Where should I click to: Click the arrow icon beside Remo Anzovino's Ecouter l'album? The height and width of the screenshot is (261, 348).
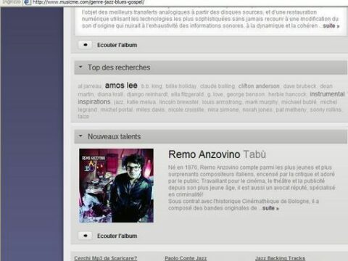(85, 236)
